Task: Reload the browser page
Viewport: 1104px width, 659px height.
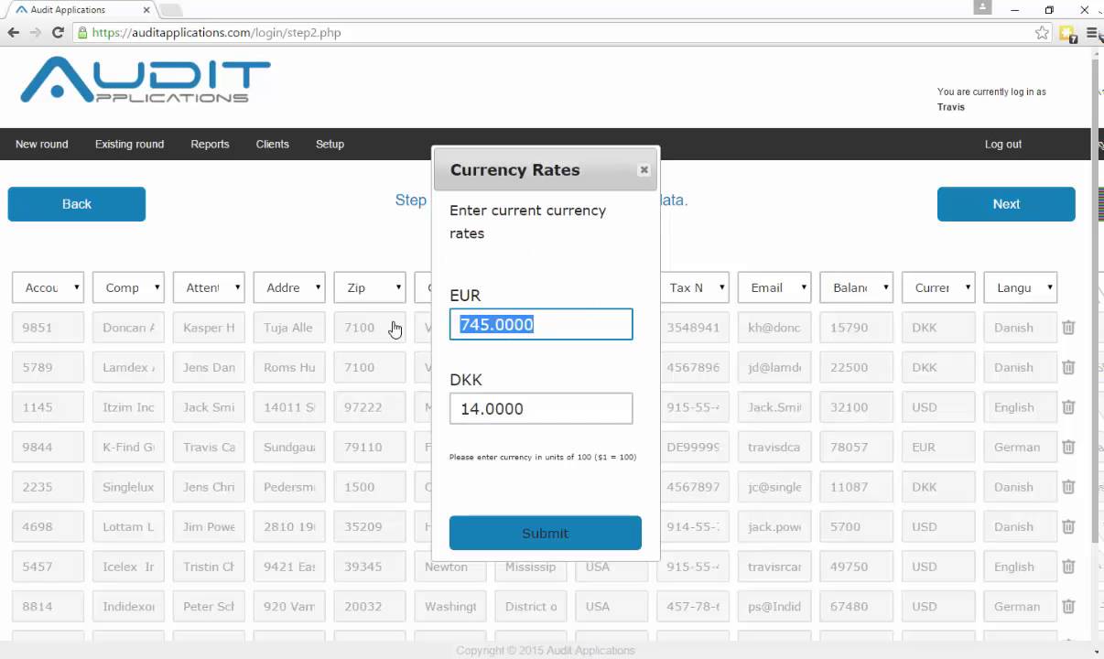Action: tap(58, 32)
